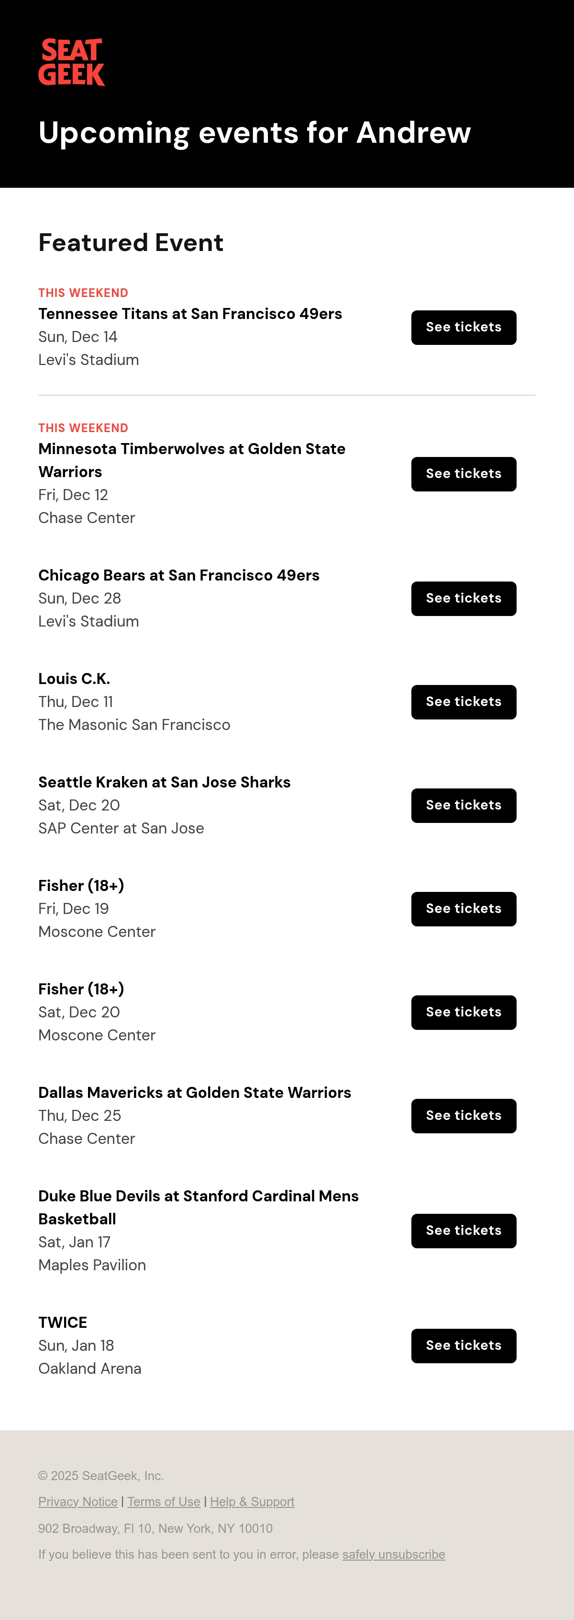Viewport: 574px width, 1620px height.
Task: See tickets for Fisher Sat, Dec 20
Action: tap(464, 1013)
